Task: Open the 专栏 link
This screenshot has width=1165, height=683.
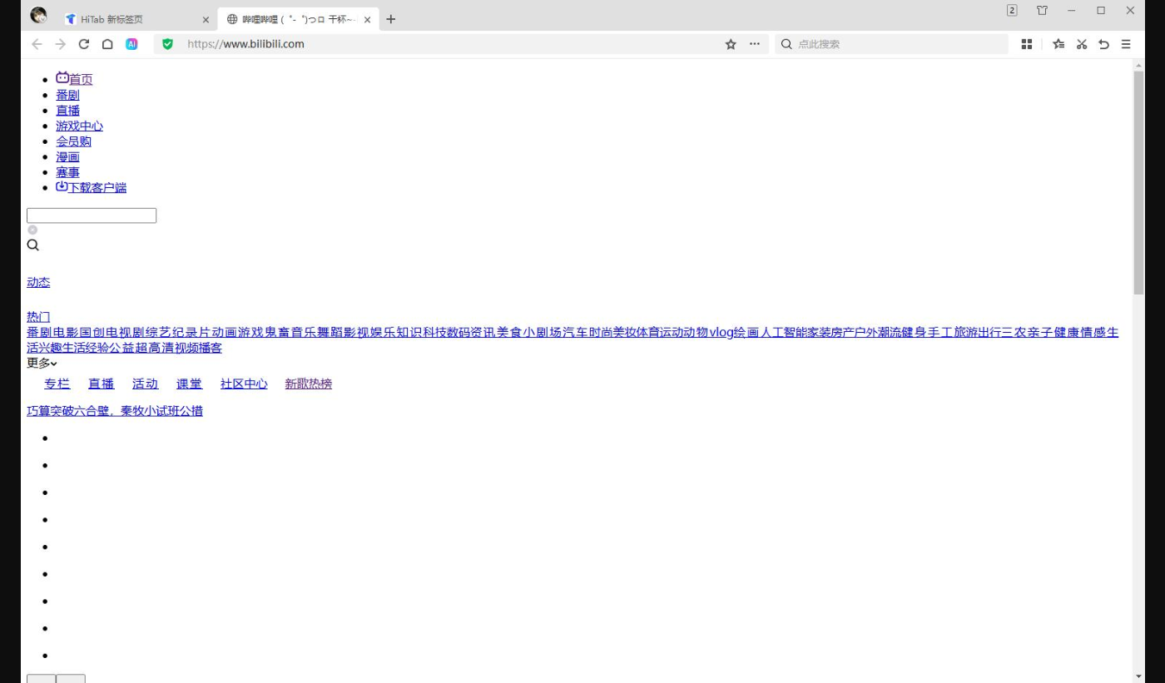Action: [57, 384]
